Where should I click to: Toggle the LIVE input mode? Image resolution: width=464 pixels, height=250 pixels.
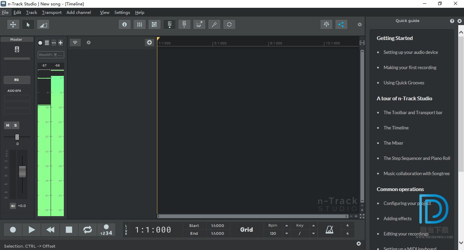[126, 230]
